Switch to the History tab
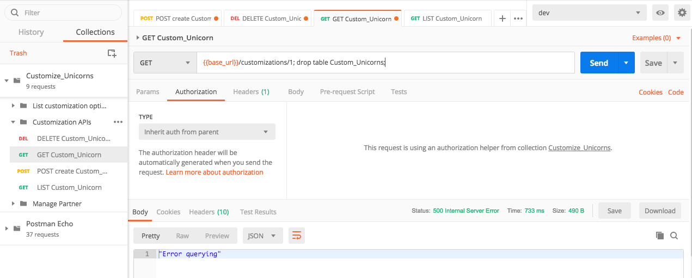This screenshot has height=278, width=692. click(31, 32)
